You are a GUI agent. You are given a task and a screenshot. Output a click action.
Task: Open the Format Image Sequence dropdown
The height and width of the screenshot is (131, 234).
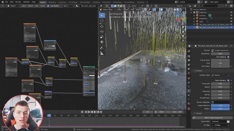point(220,51)
